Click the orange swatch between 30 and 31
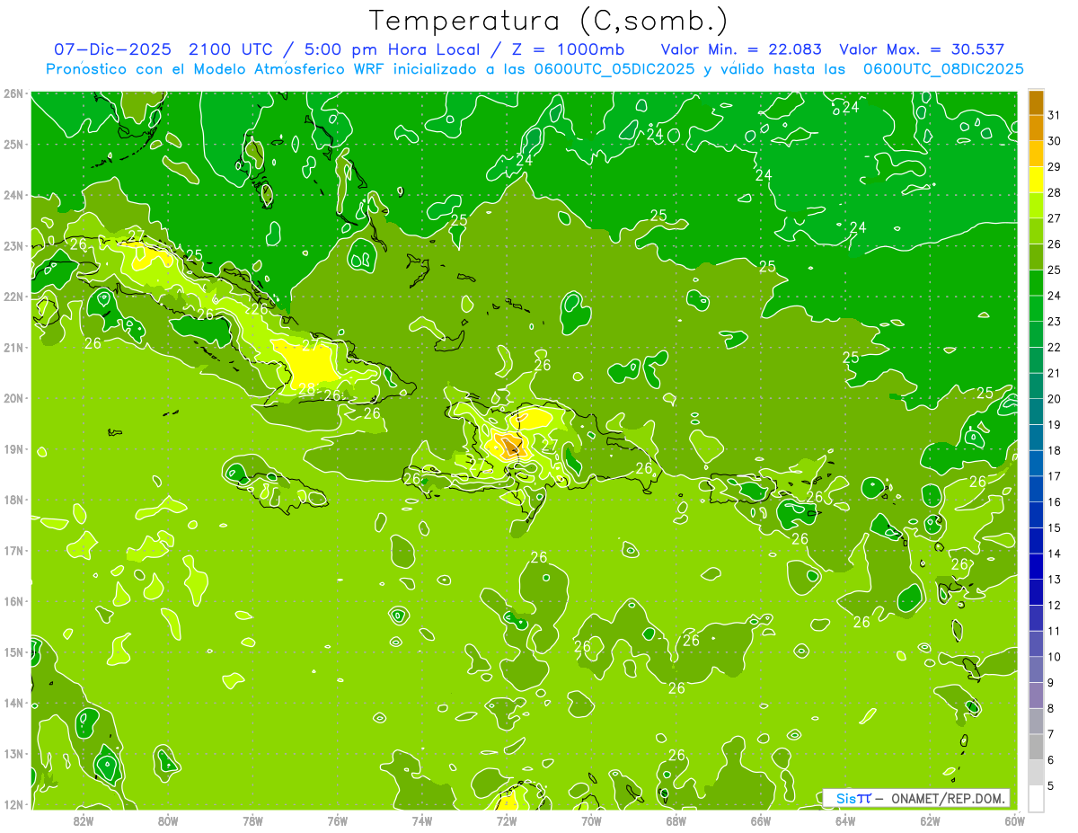 coord(1036,128)
